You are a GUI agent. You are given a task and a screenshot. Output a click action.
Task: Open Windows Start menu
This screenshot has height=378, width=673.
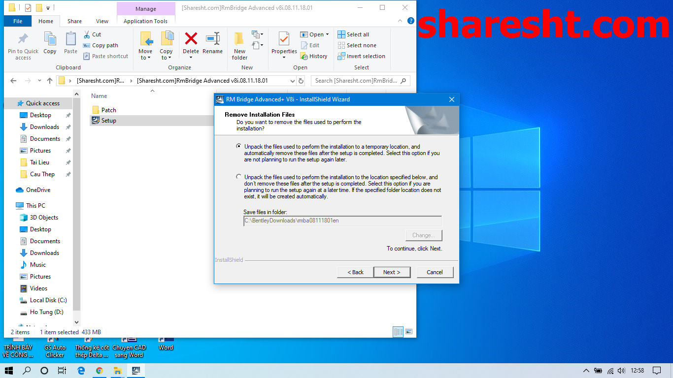[x=9, y=371]
